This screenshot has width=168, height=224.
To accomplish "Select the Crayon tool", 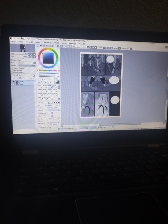I will coord(45,98).
